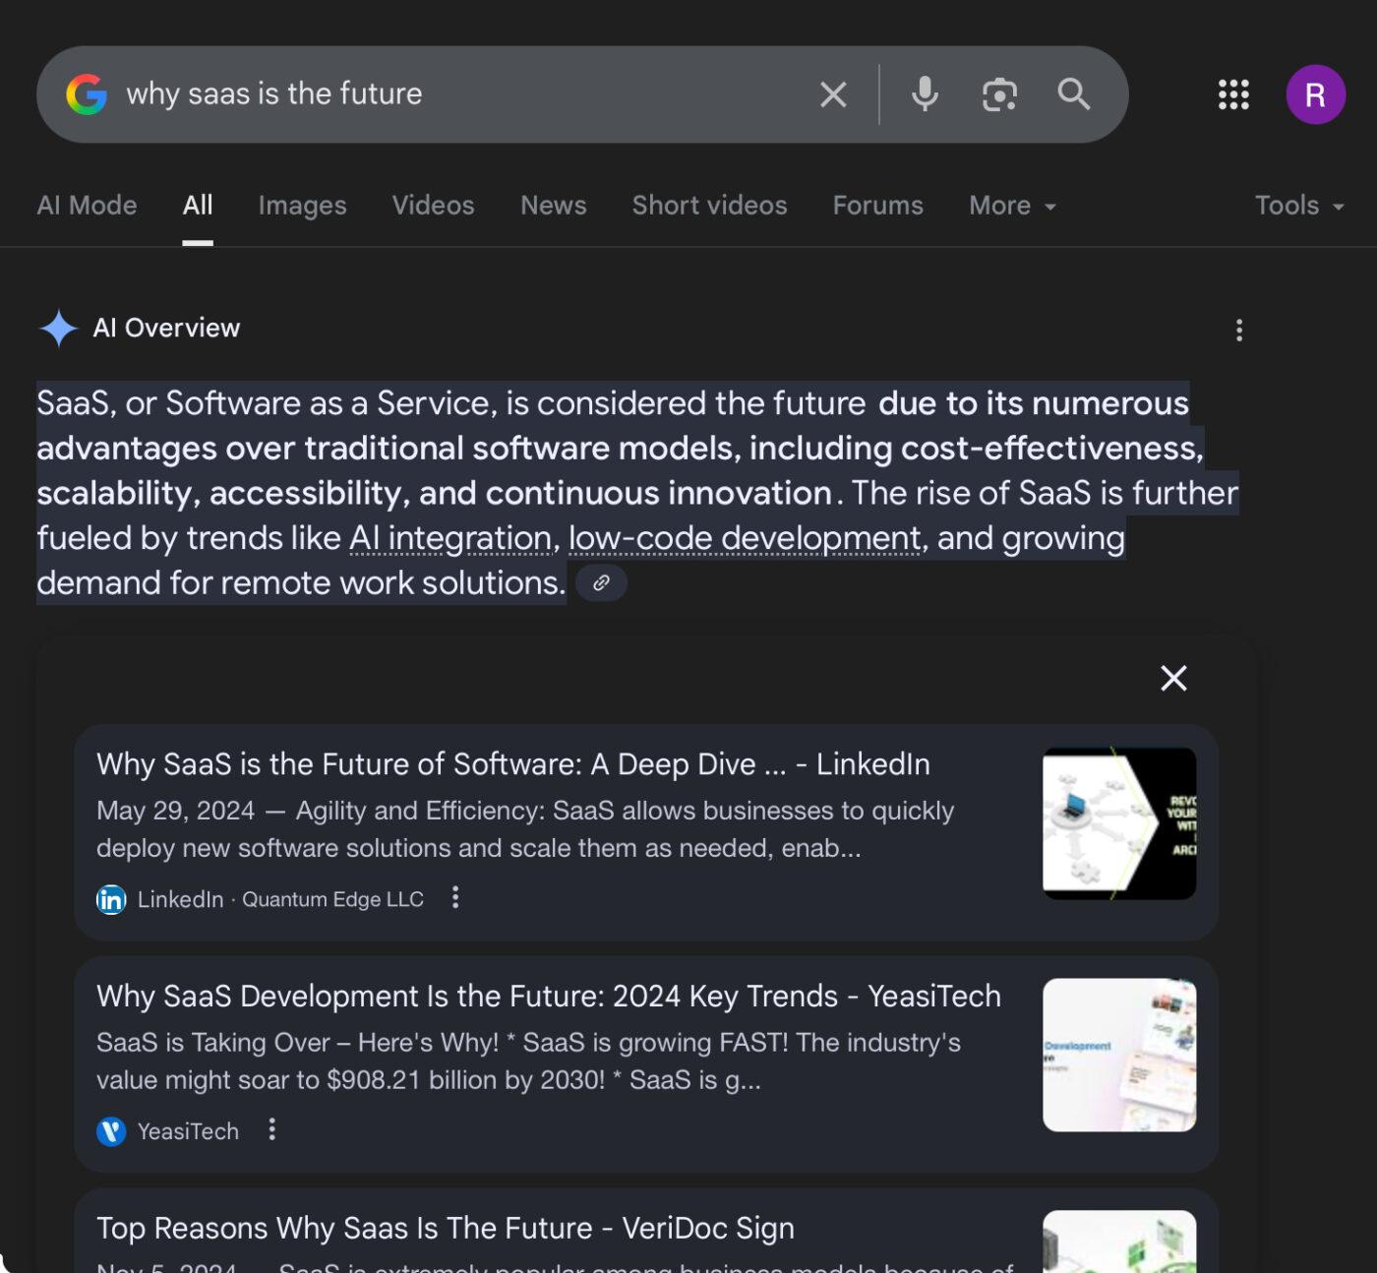1377x1273 pixels.
Task: Open Google Lens camera search
Action: [x=998, y=94]
